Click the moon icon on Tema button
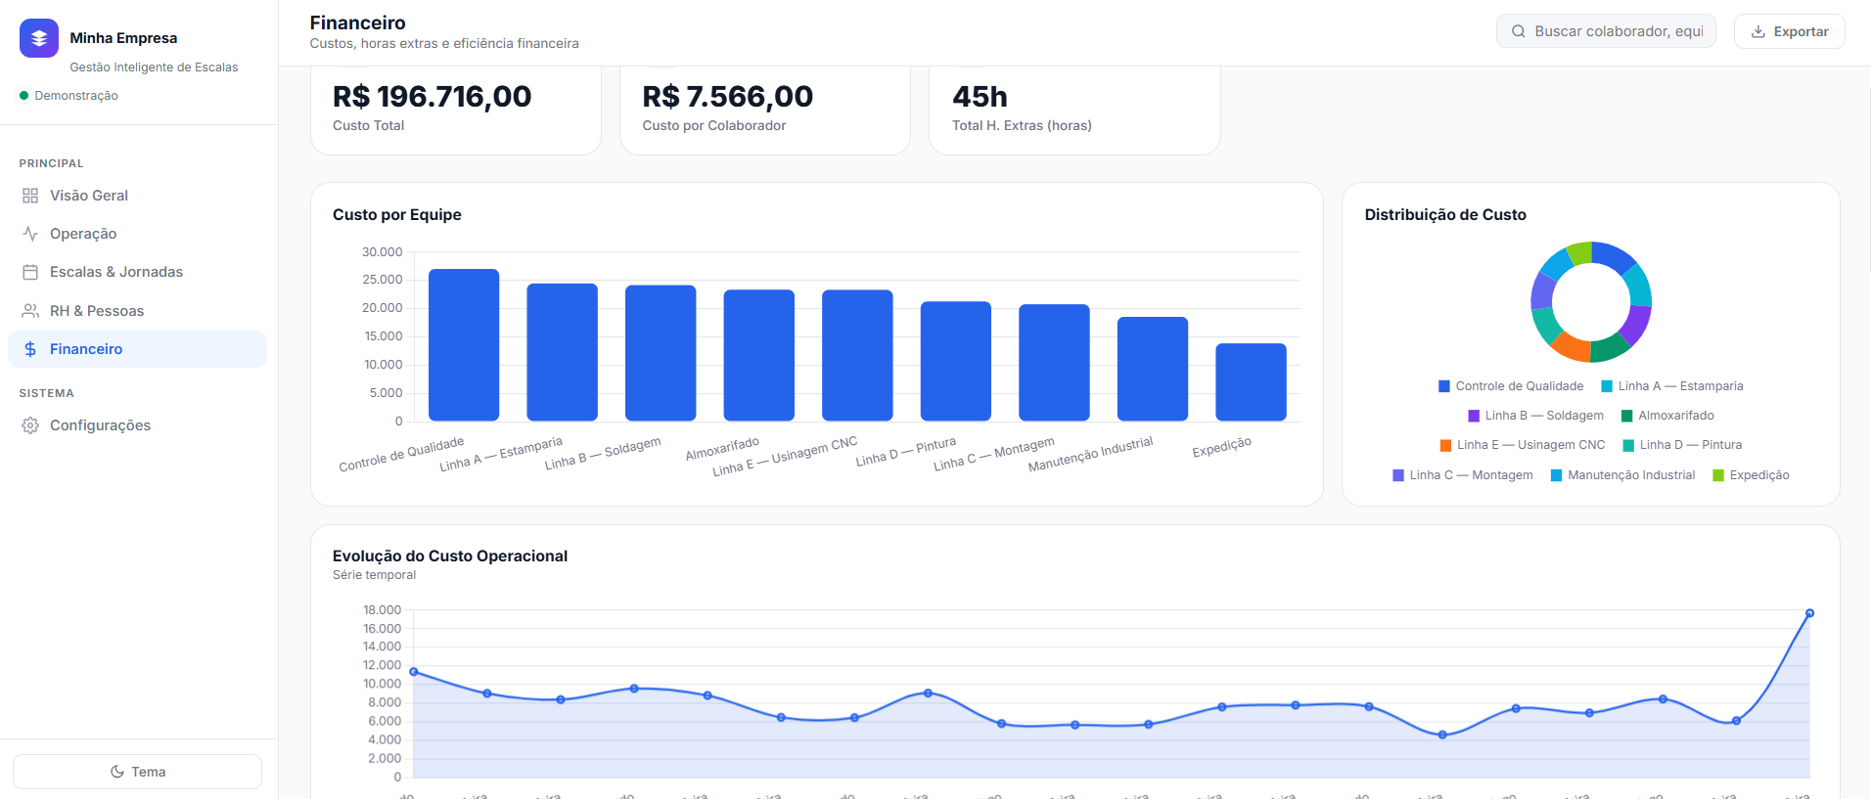This screenshot has width=1871, height=799. coord(117,772)
